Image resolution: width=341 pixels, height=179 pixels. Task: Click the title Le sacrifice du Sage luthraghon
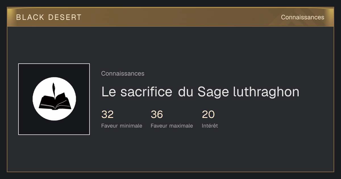pos(200,92)
